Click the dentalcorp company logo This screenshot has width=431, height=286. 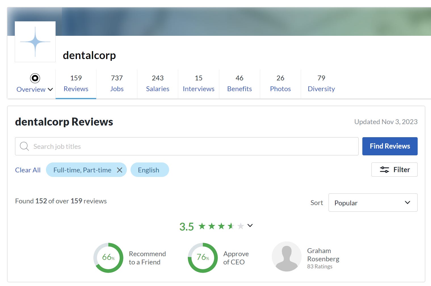35,42
